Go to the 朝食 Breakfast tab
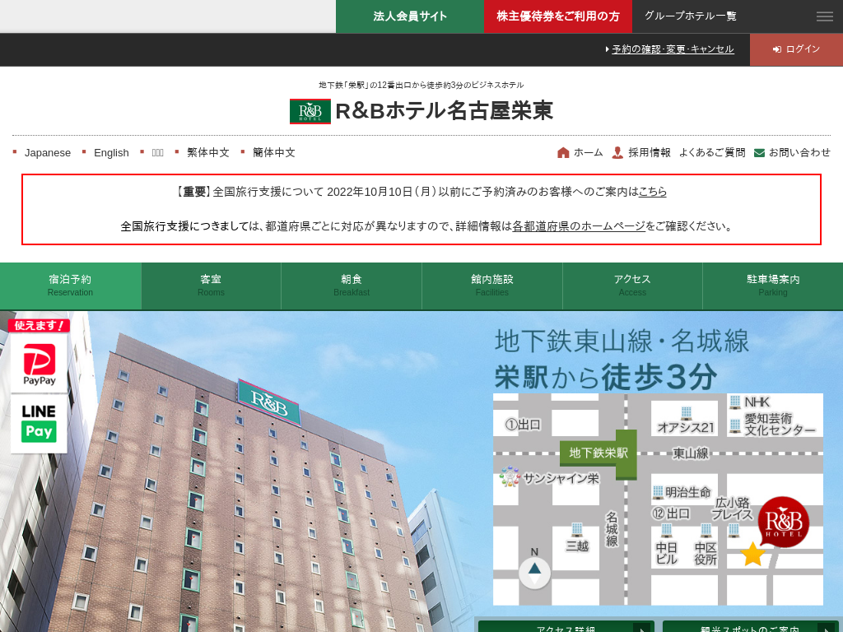Image resolution: width=843 pixels, height=632 pixels. pyautogui.click(x=352, y=286)
